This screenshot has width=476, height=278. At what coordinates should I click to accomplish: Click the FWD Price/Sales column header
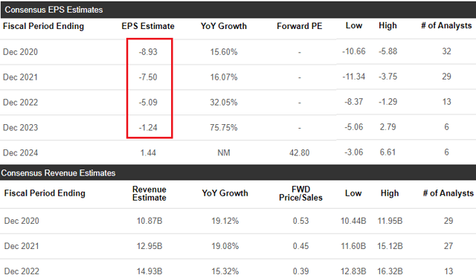coord(300,193)
